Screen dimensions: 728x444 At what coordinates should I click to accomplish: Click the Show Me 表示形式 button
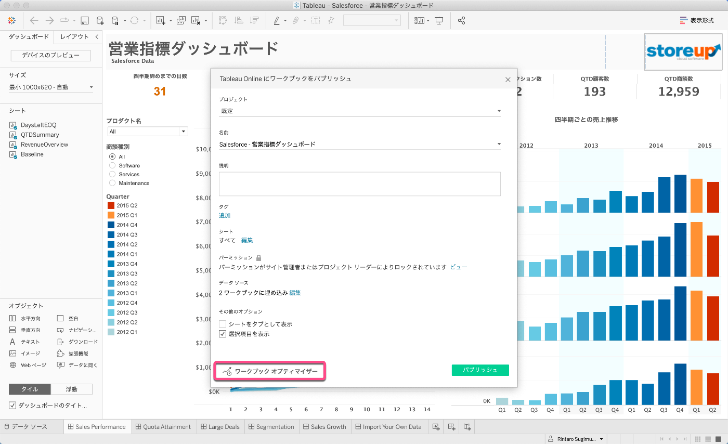(x=697, y=21)
